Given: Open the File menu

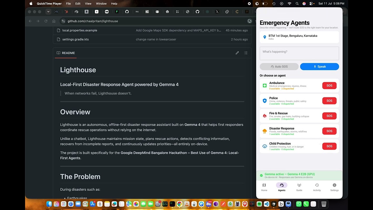Looking at the screenshot, I should click(68, 3).
